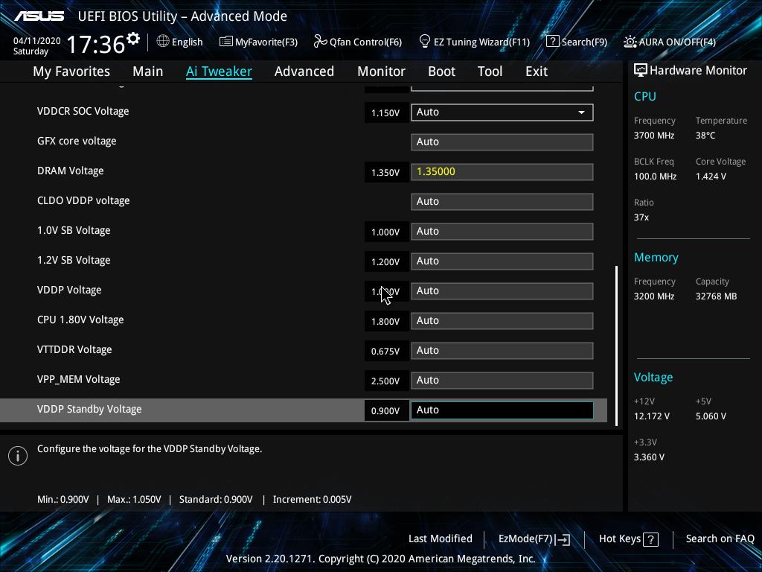Select the CPU 1.80V Voltage label

[x=80, y=320]
